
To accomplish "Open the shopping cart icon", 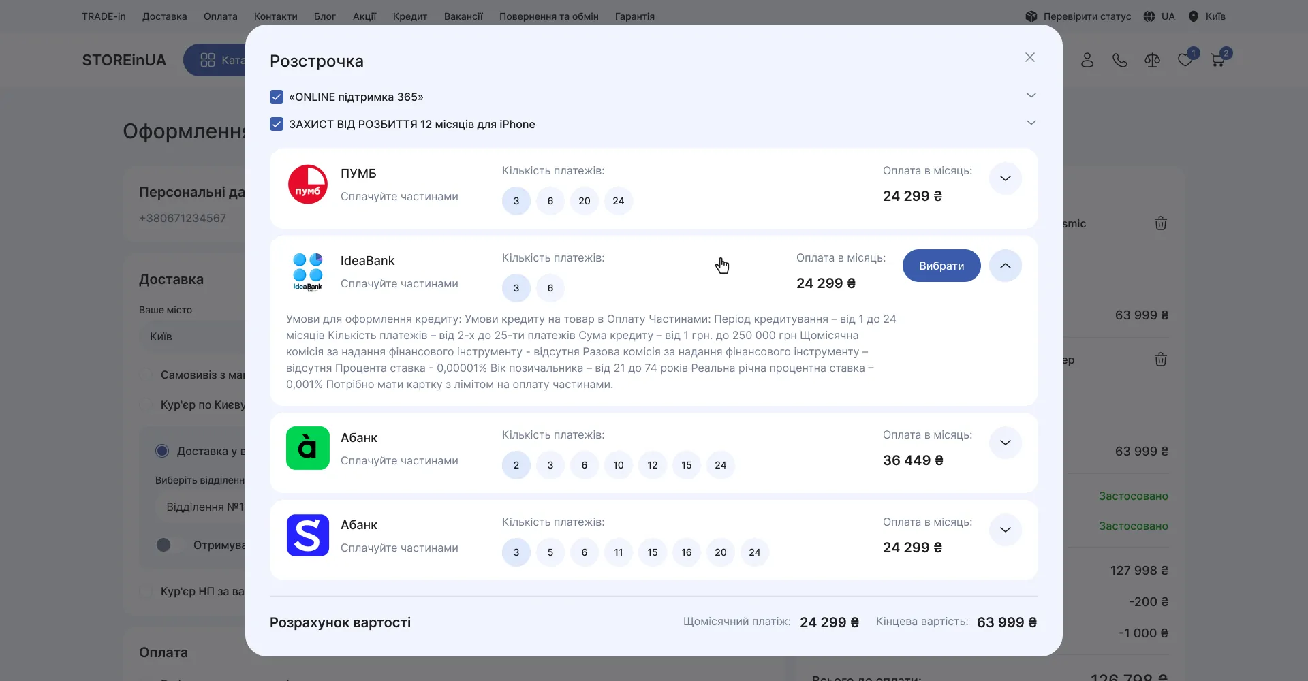I will [x=1218, y=60].
